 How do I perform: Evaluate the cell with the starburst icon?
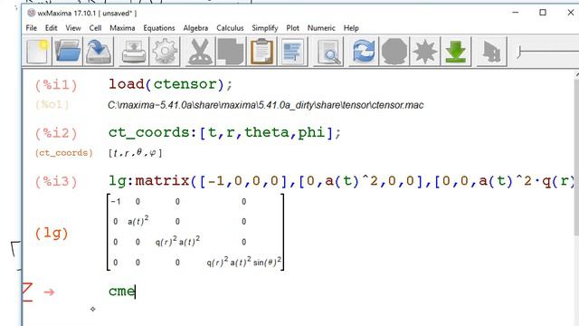(425, 52)
